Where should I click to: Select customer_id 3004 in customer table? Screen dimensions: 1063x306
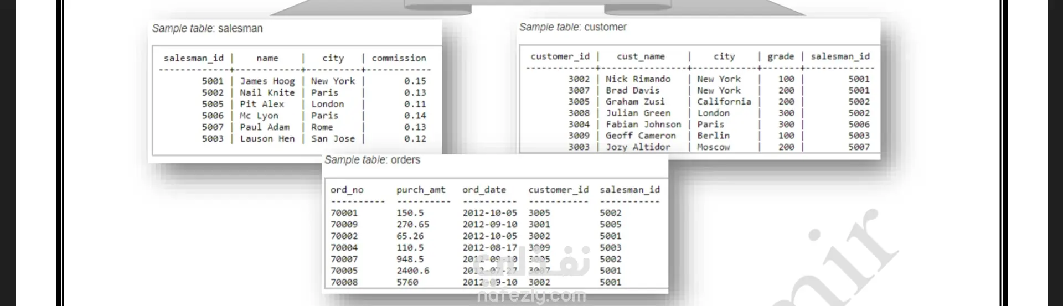click(579, 125)
